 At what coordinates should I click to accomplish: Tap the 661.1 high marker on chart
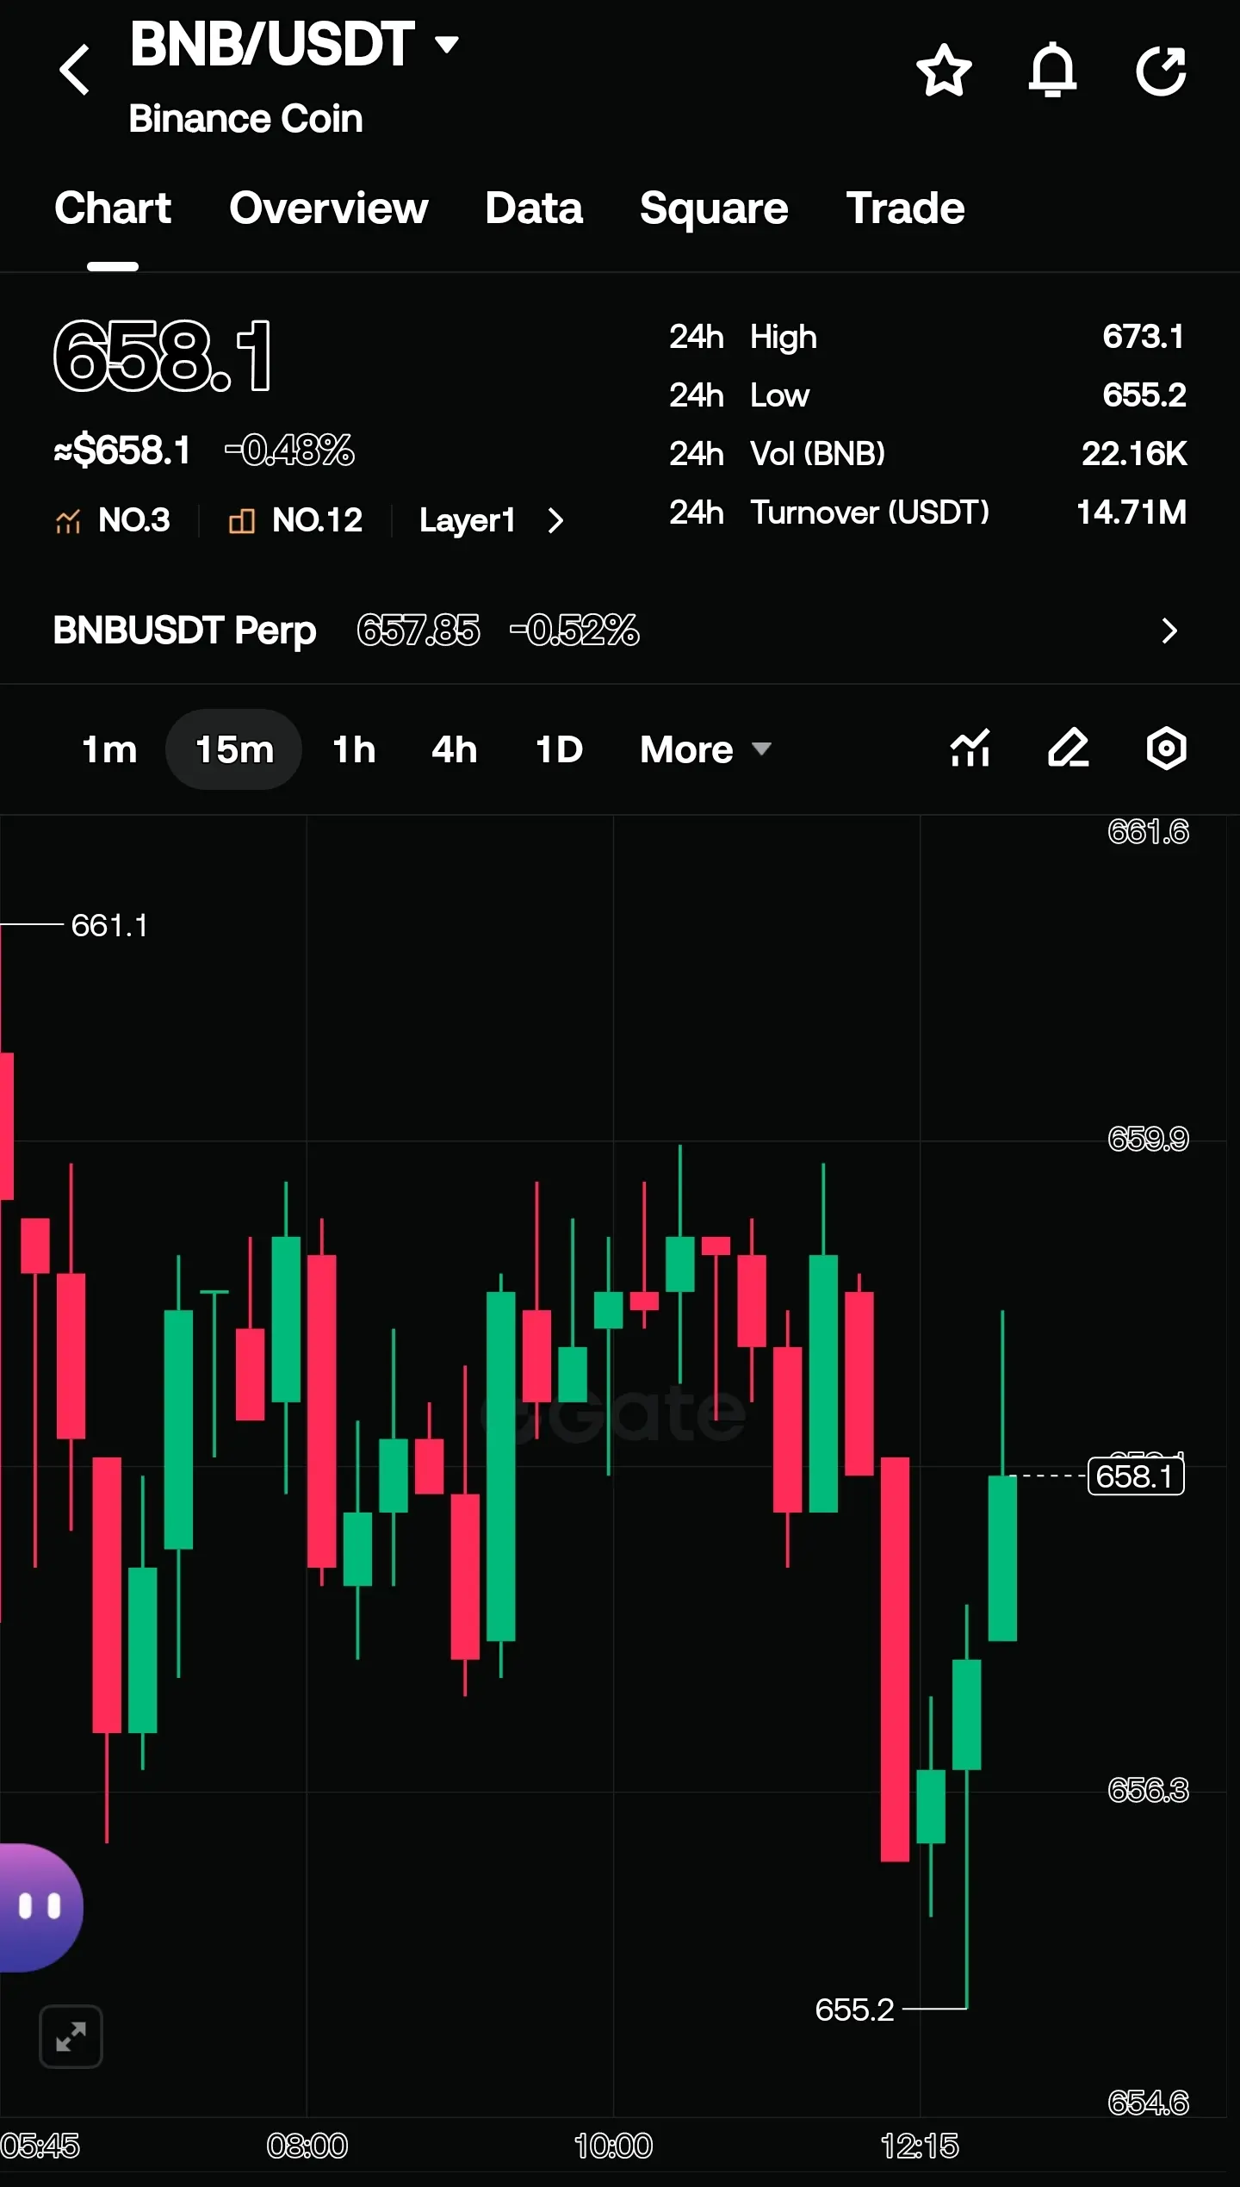tap(109, 925)
